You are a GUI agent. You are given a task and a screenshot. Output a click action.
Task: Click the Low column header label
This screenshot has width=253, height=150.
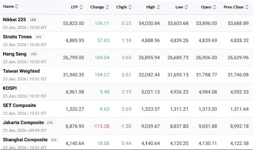pos(179,7)
